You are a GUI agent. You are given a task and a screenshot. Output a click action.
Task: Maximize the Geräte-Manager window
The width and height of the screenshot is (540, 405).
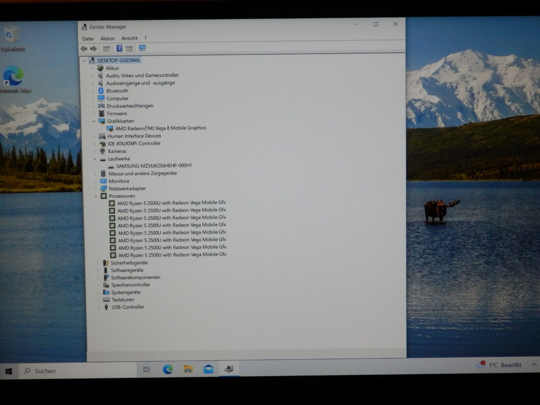coord(376,24)
